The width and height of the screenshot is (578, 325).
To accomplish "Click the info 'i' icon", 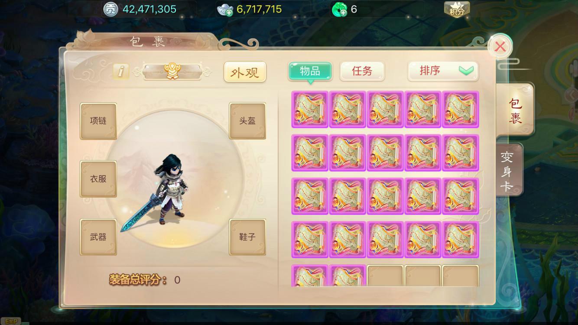I will point(120,71).
